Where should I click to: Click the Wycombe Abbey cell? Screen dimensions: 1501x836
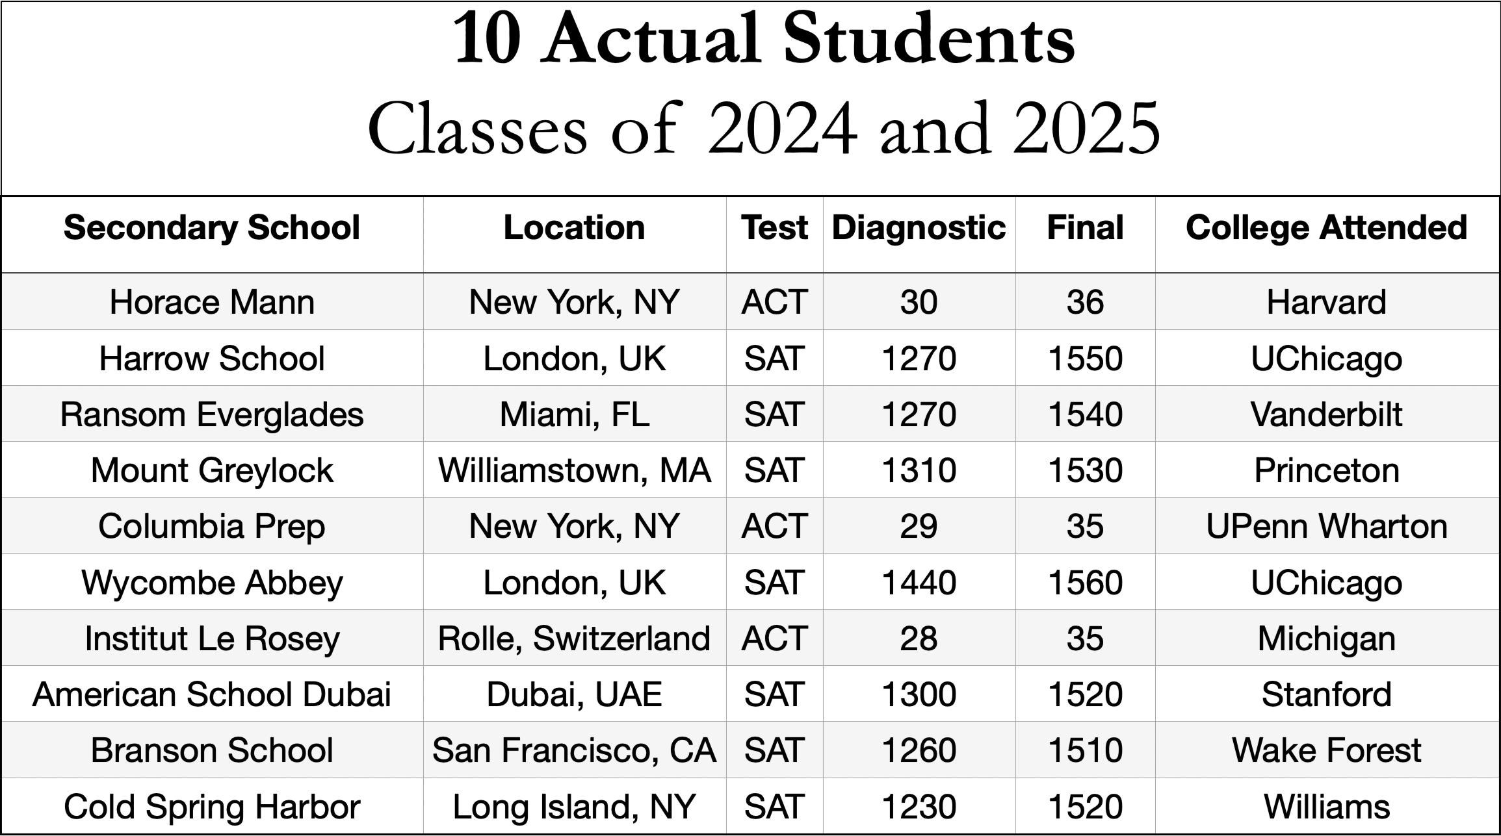point(212,583)
